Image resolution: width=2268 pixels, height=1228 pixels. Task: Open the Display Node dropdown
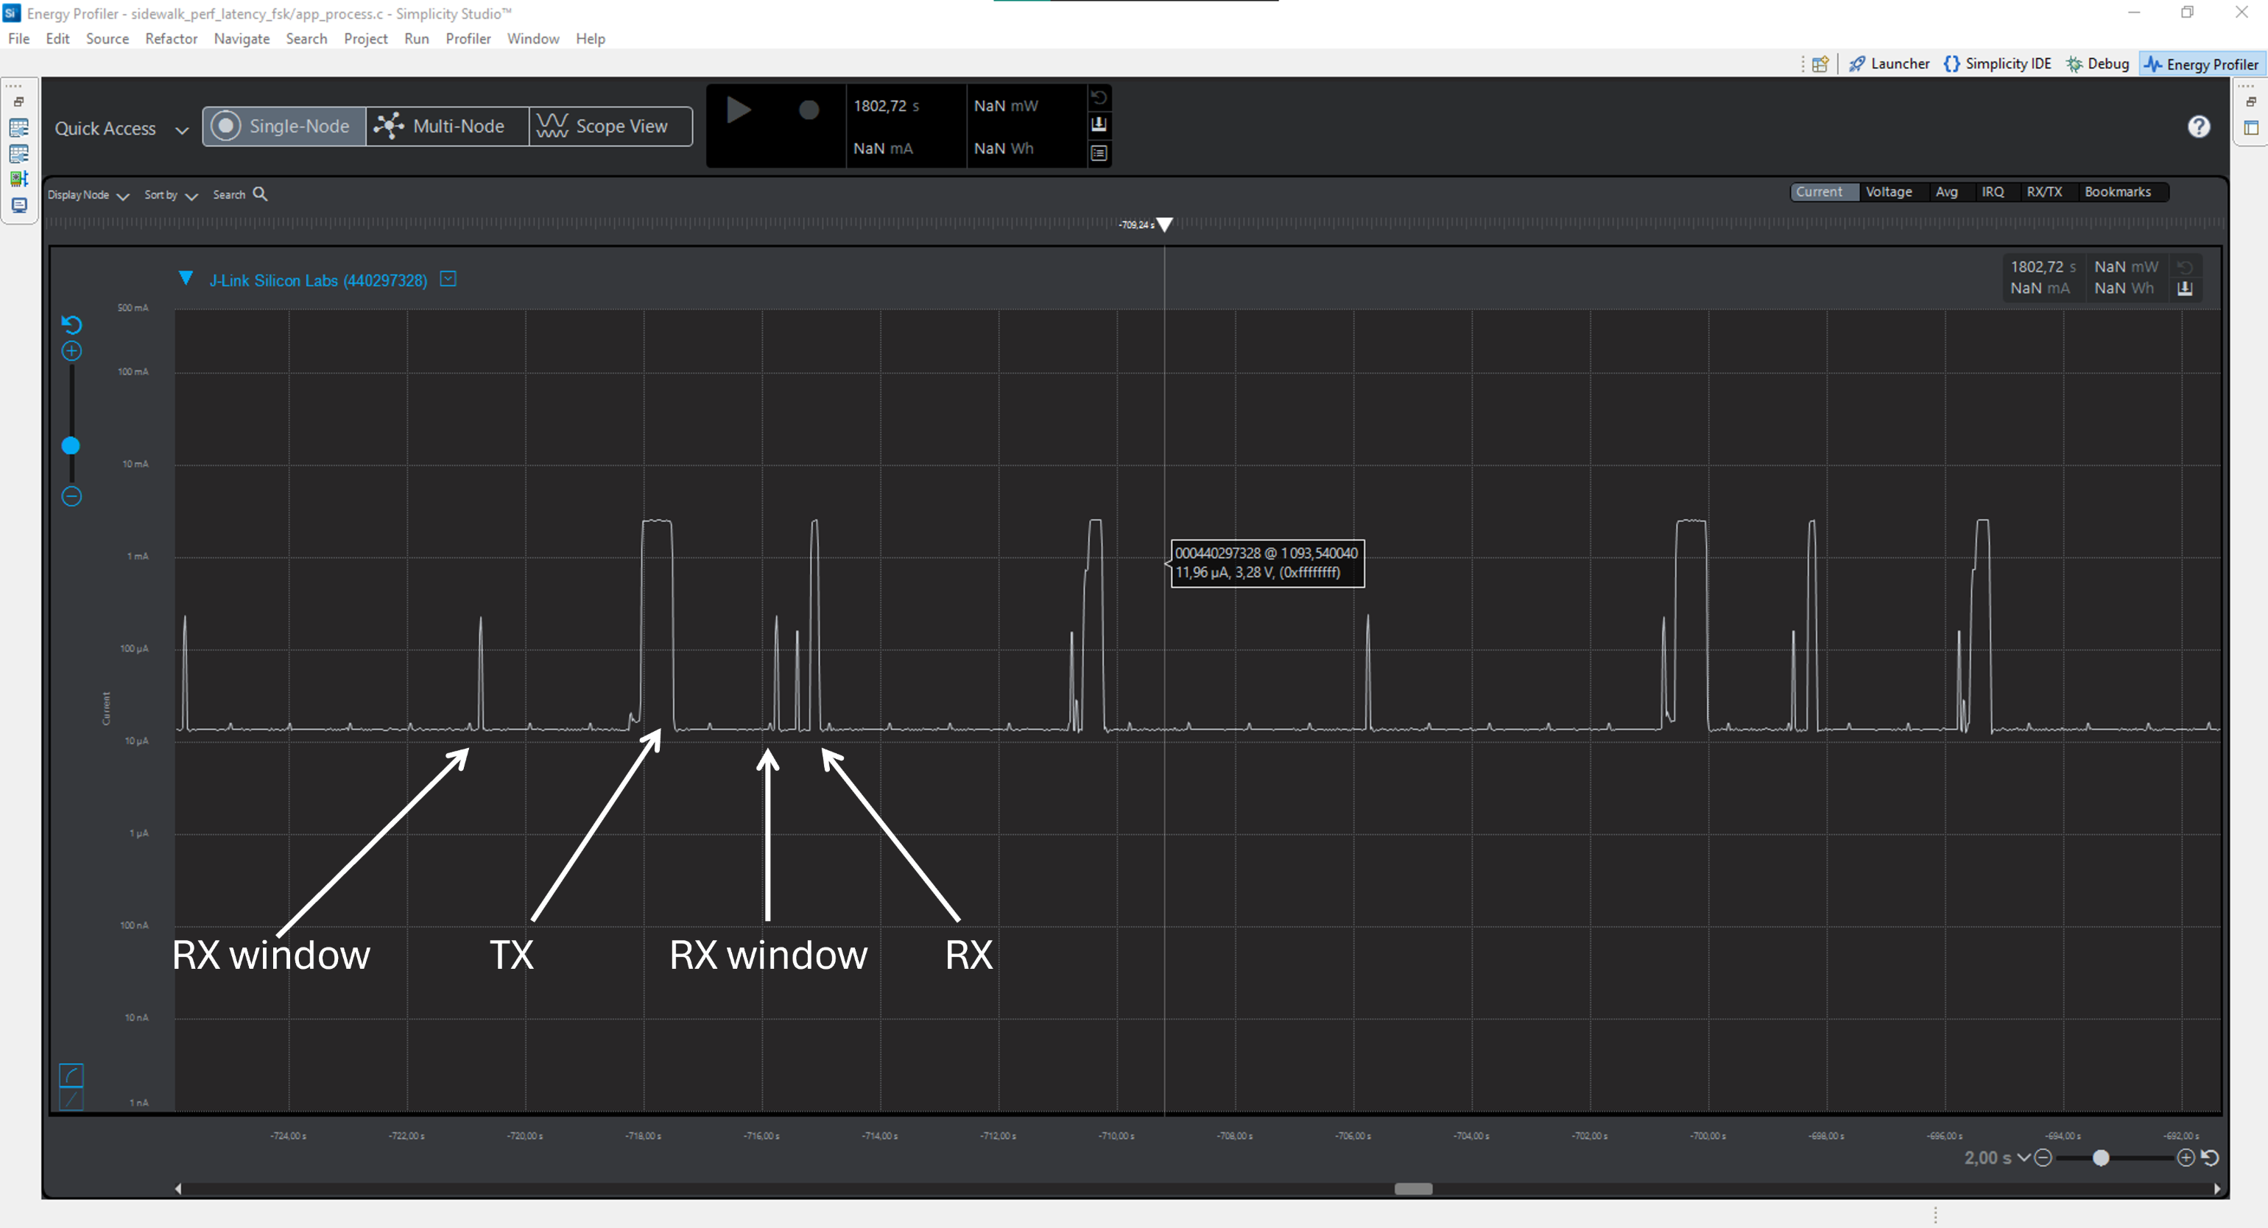click(x=122, y=194)
